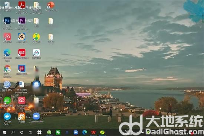
Task: Open the Recycle Bin desktop icon
Action: coord(7,5)
